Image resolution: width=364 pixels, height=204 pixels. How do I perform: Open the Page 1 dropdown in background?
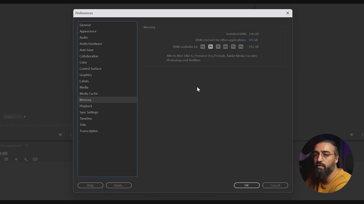[13, 117]
